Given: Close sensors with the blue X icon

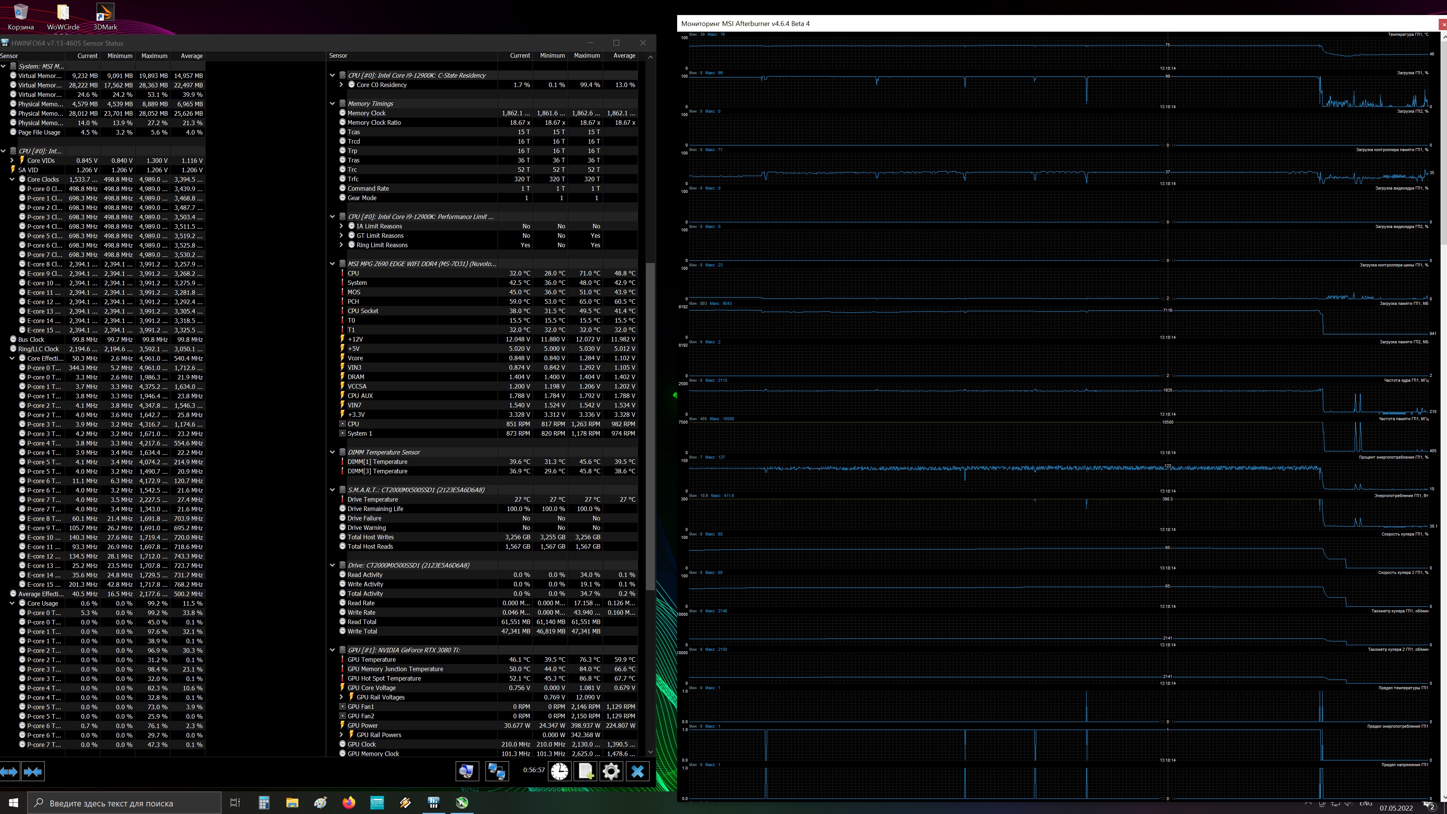Looking at the screenshot, I should coord(638,771).
